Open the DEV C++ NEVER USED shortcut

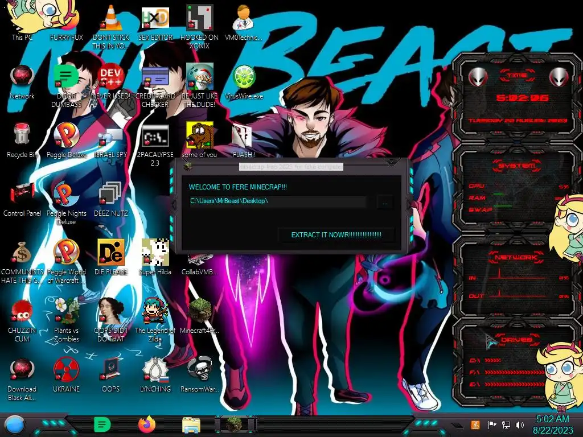point(111,82)
